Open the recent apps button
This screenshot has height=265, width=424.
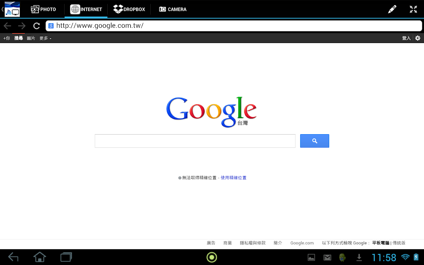pyautogui.click(x=66, y=257)
